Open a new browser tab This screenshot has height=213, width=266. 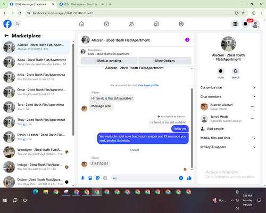pos(110,4)
